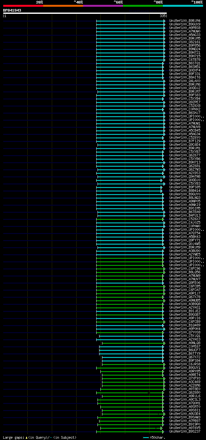Open hit UniRef100_O82161
The width and height of the screenshot is (206, 440).
pos(185,42)
